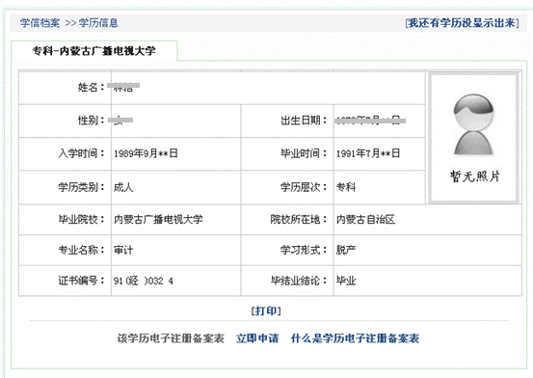Click the 院校所在地 label
This screenshot has height=378, width=533.
(299, 220)
